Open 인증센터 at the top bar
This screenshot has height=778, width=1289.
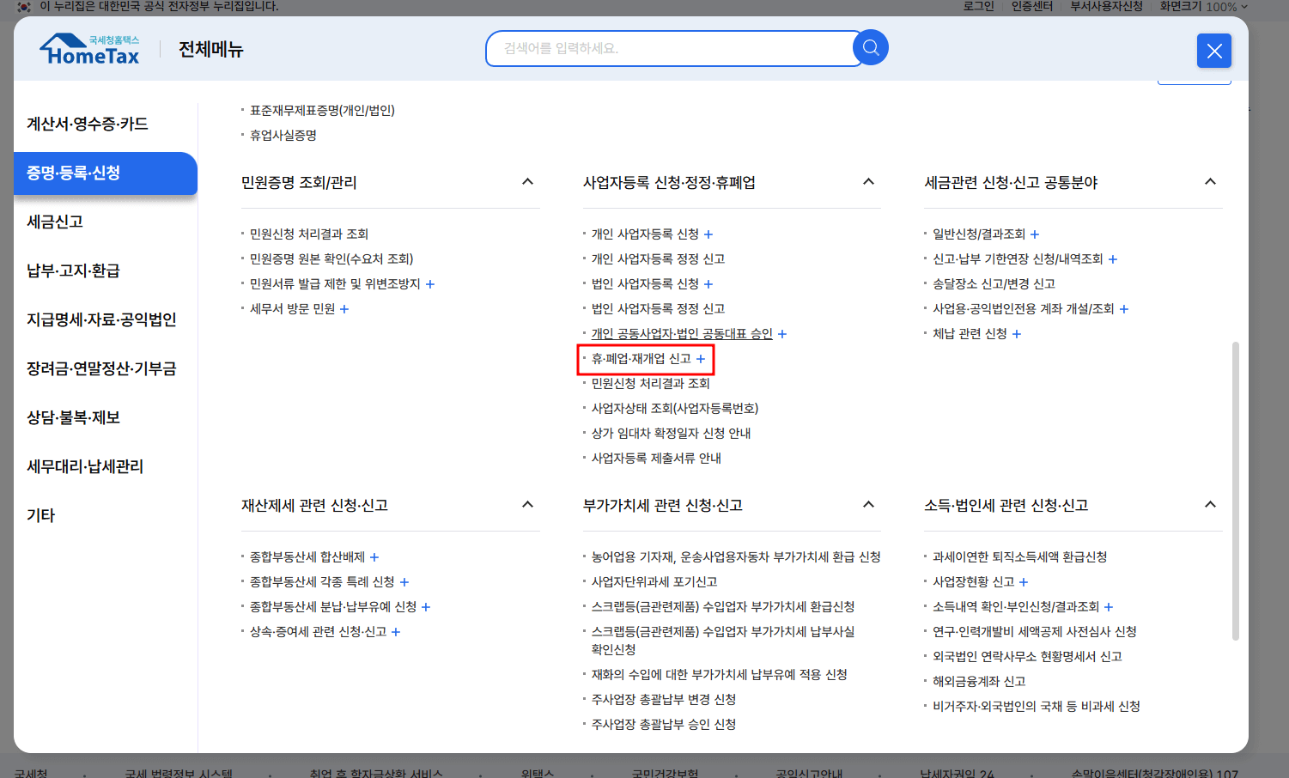click(1031, 7)
